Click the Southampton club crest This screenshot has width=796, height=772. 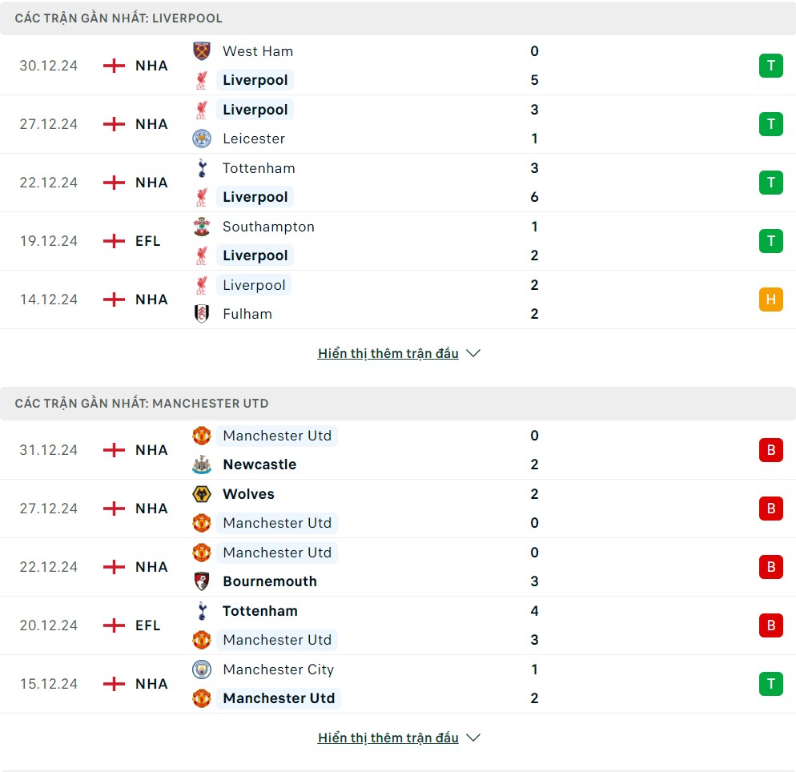pyautogui.click(x=202, y=227)
